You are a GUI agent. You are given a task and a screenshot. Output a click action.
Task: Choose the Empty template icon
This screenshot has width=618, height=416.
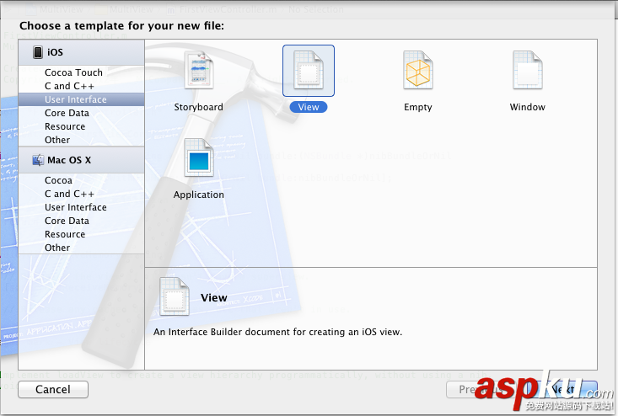[x=418, y=71]
